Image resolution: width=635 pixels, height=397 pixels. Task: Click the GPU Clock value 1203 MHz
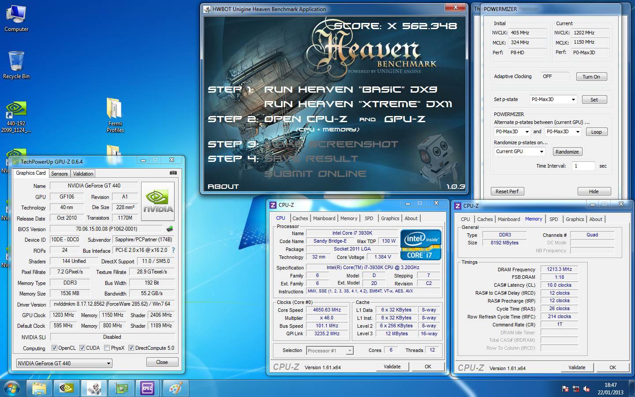click(63, 315)
